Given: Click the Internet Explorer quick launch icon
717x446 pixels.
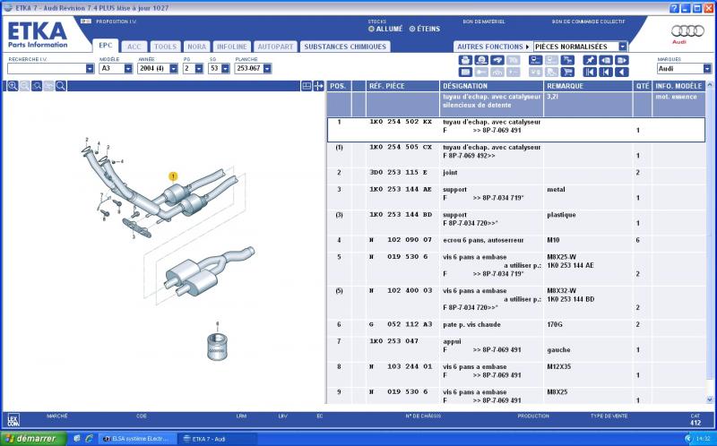Looking at the screenshot, I should pos(89,439).
